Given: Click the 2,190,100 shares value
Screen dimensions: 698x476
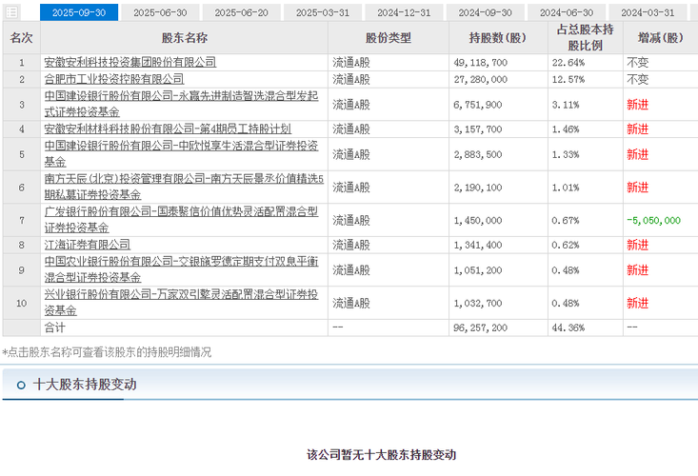Looking at the screenshot, I should click(x=478, y=188).
